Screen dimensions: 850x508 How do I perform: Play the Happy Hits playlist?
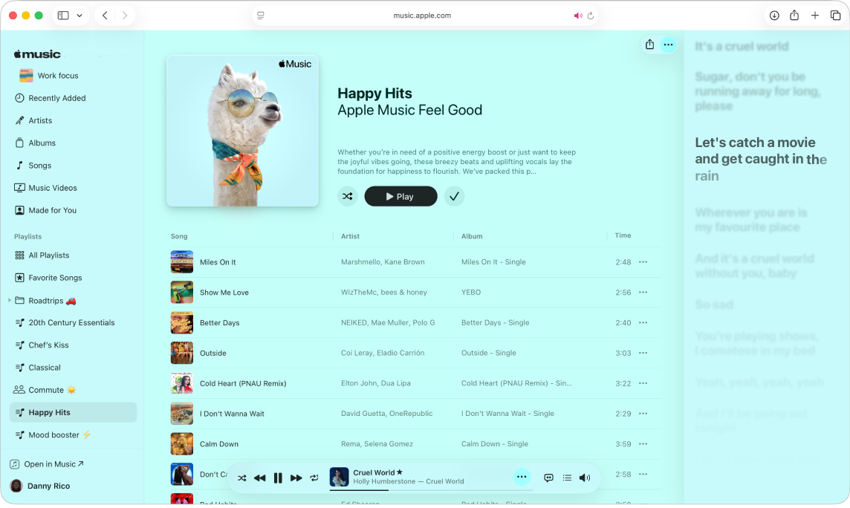[400, 196]
